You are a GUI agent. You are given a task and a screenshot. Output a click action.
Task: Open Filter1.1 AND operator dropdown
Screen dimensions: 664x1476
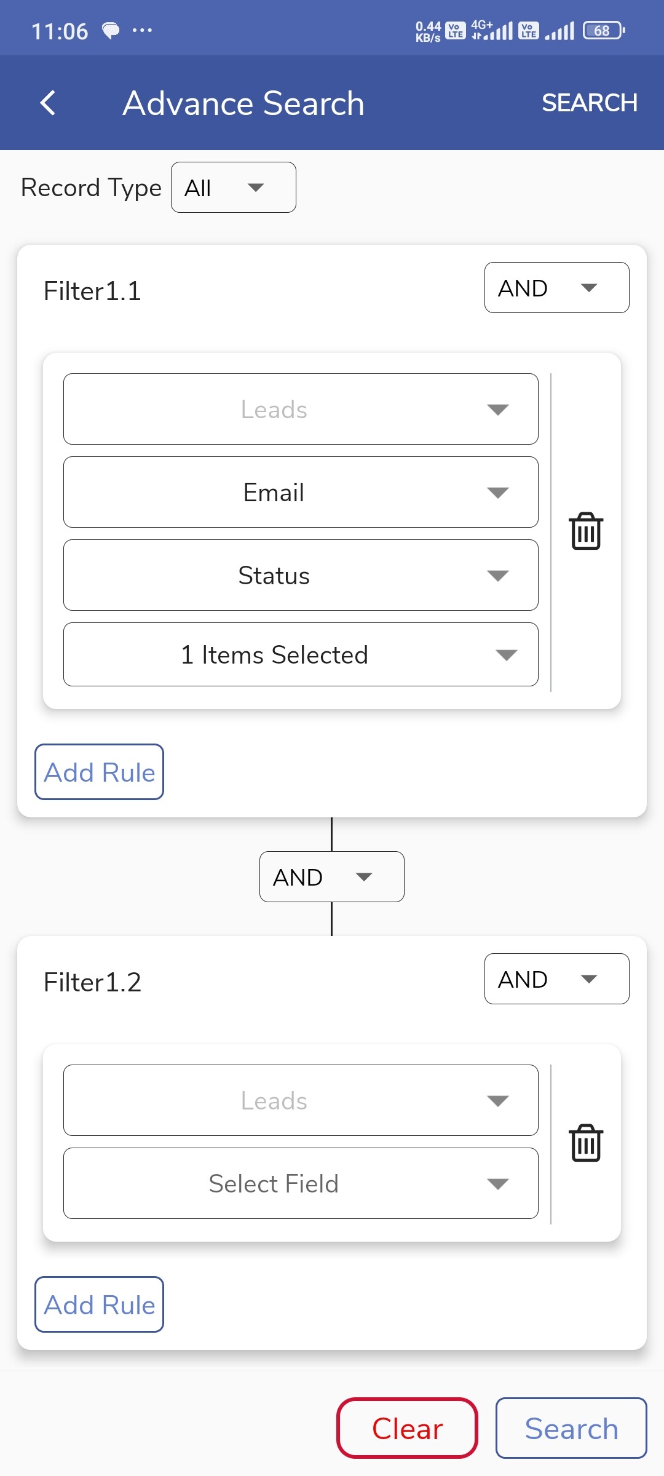[556, 288]
